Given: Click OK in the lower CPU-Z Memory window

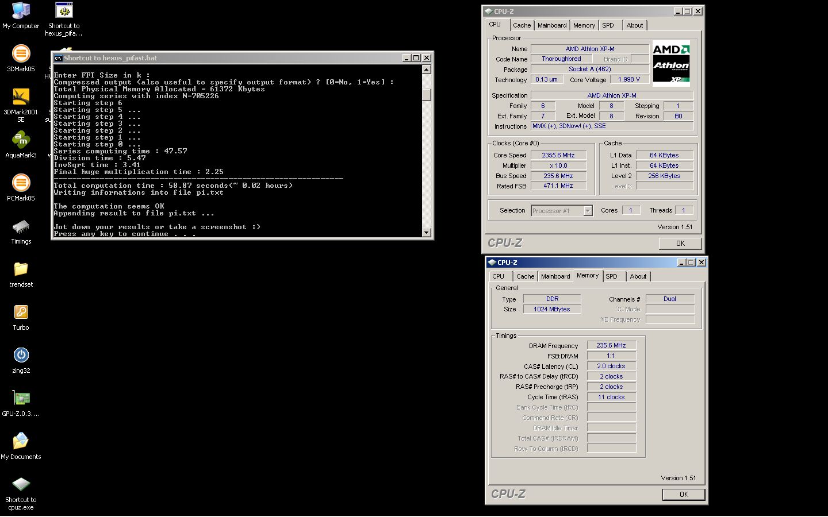Looking at the screenshot, I should [x=684, y=495].
